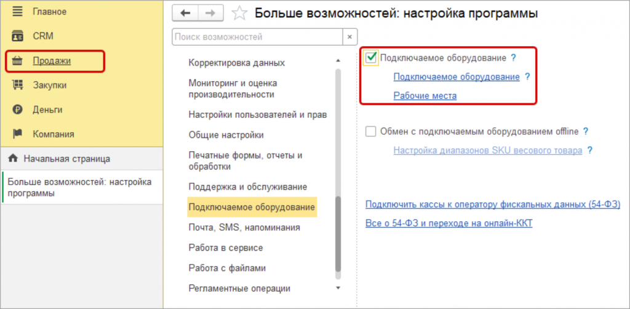
Task: Click the Главное hamburger menu icon
Action: pyautogui.click(x=17, y=12)
